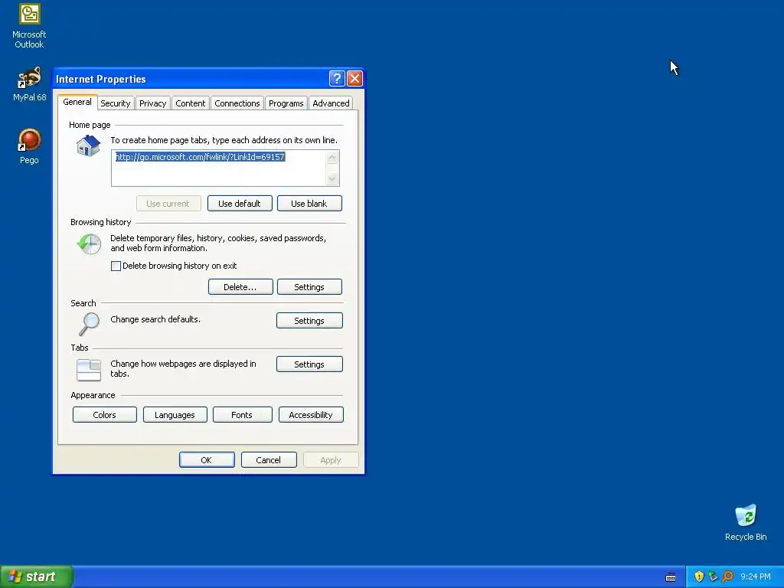Open Recycle Bin desktop icon
Screen dimensions: 784x588
point(746,523)
